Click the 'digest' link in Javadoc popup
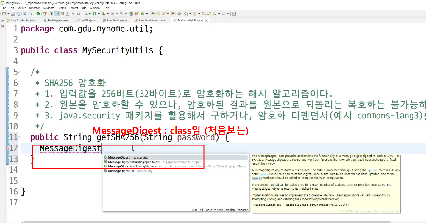 point(257,178)
